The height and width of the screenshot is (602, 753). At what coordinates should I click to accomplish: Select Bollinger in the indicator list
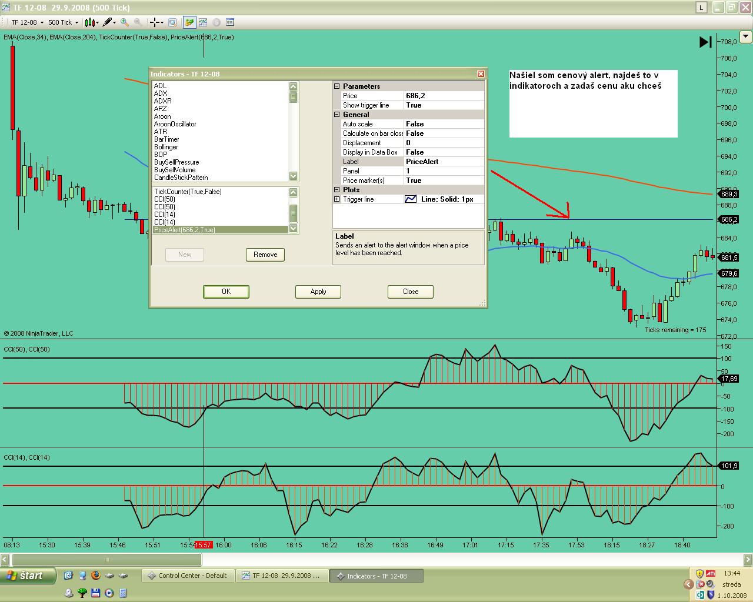[x=166, y=147]
